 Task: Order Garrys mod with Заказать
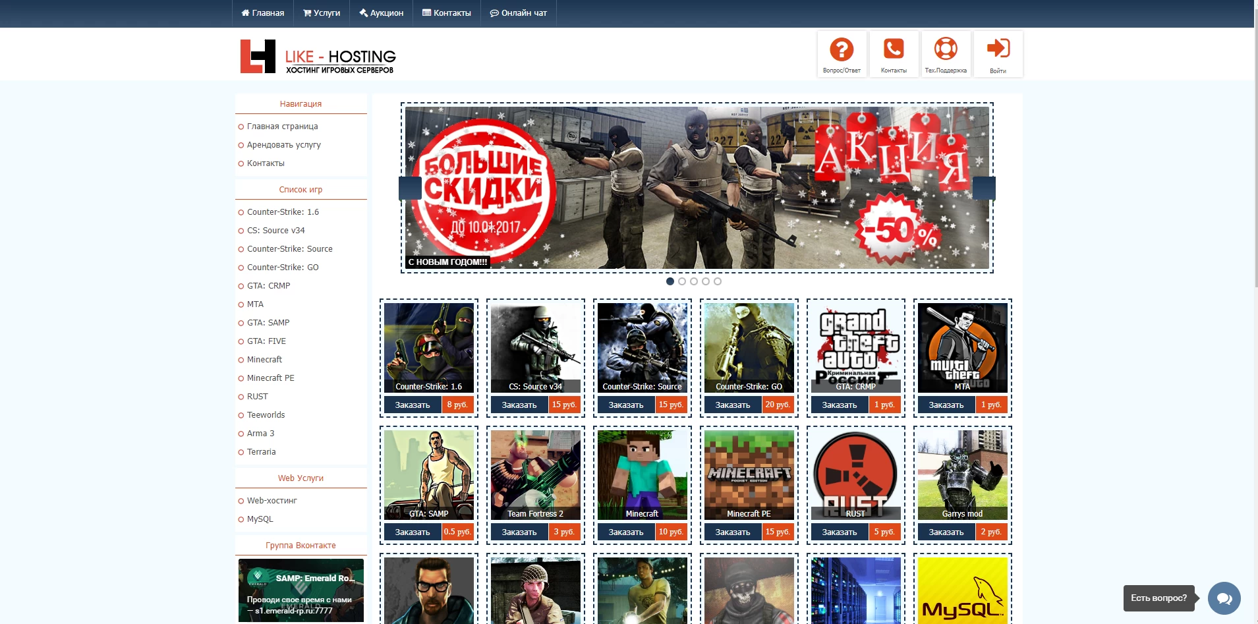(x=946, y=532)
